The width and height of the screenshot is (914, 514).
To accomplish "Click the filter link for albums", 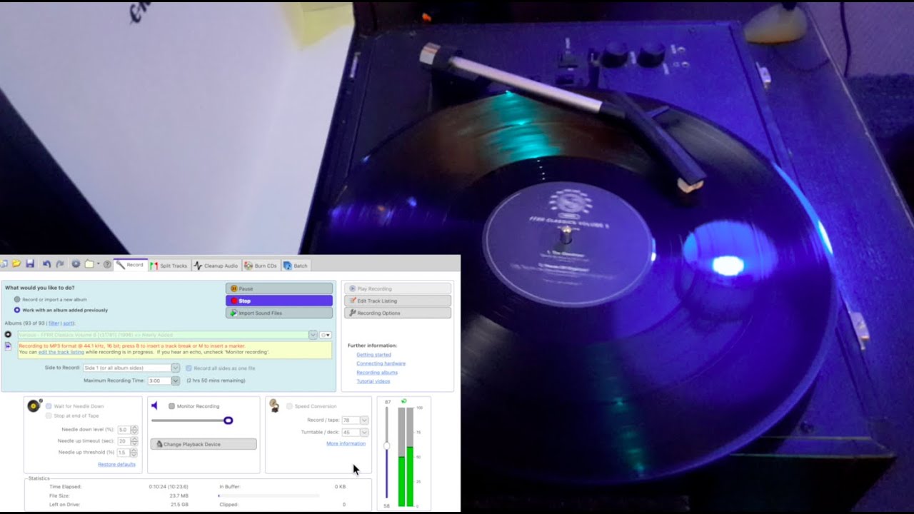I will pyautogui.click(x=54, y=323).
